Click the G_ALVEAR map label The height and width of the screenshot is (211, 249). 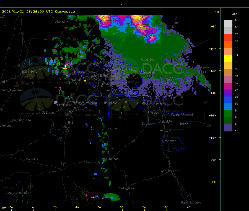tap(165, 121)
